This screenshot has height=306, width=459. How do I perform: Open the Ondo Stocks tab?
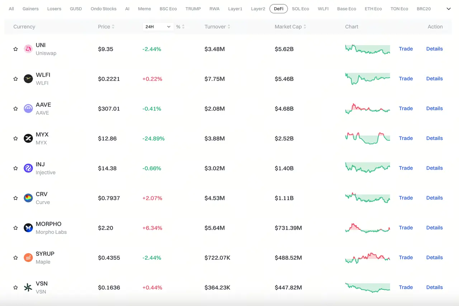(x=104, y=9)
